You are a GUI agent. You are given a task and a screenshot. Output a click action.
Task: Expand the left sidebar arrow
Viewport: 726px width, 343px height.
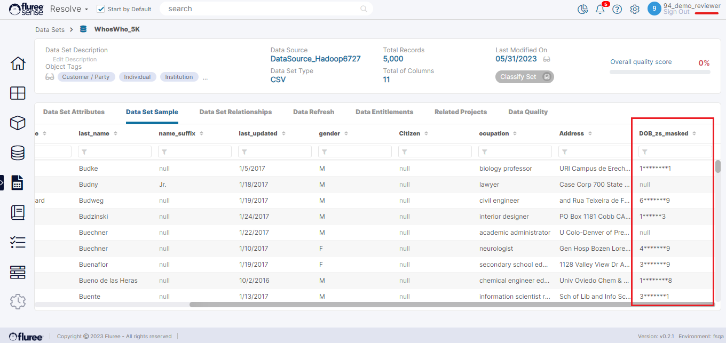tap(2, 182)
